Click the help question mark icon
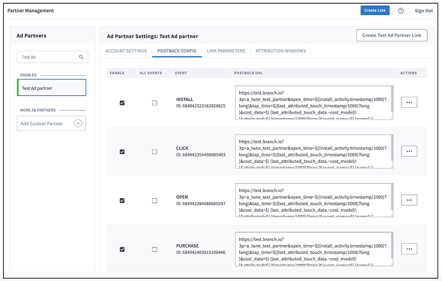442x281 pixels. tap(401, 11)
